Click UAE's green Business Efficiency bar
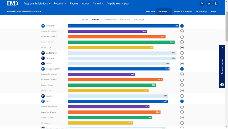 pyautogui.click(x=110, y=117)
